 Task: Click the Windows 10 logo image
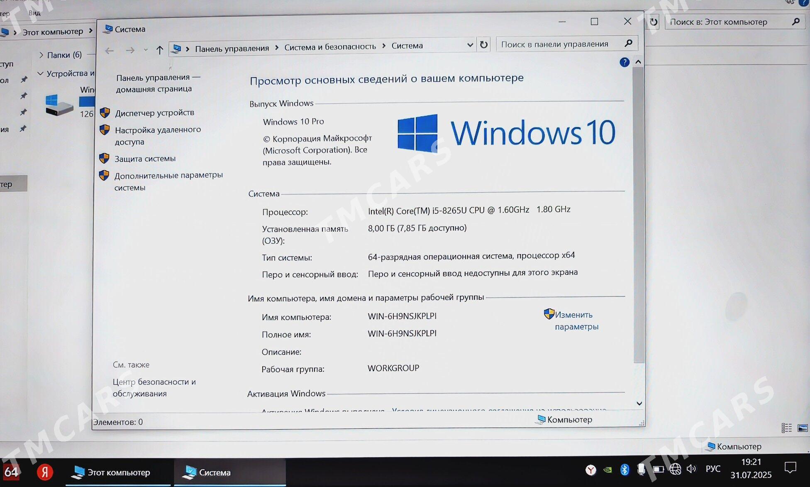pos(506,133)
